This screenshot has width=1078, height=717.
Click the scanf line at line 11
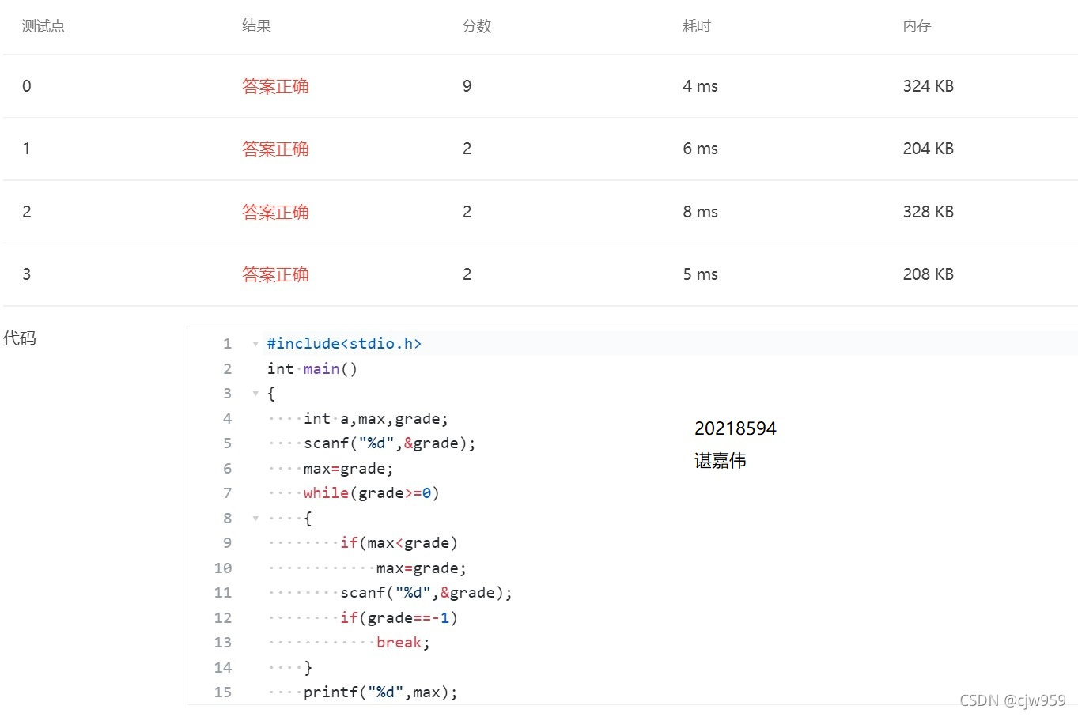[426, 593]
